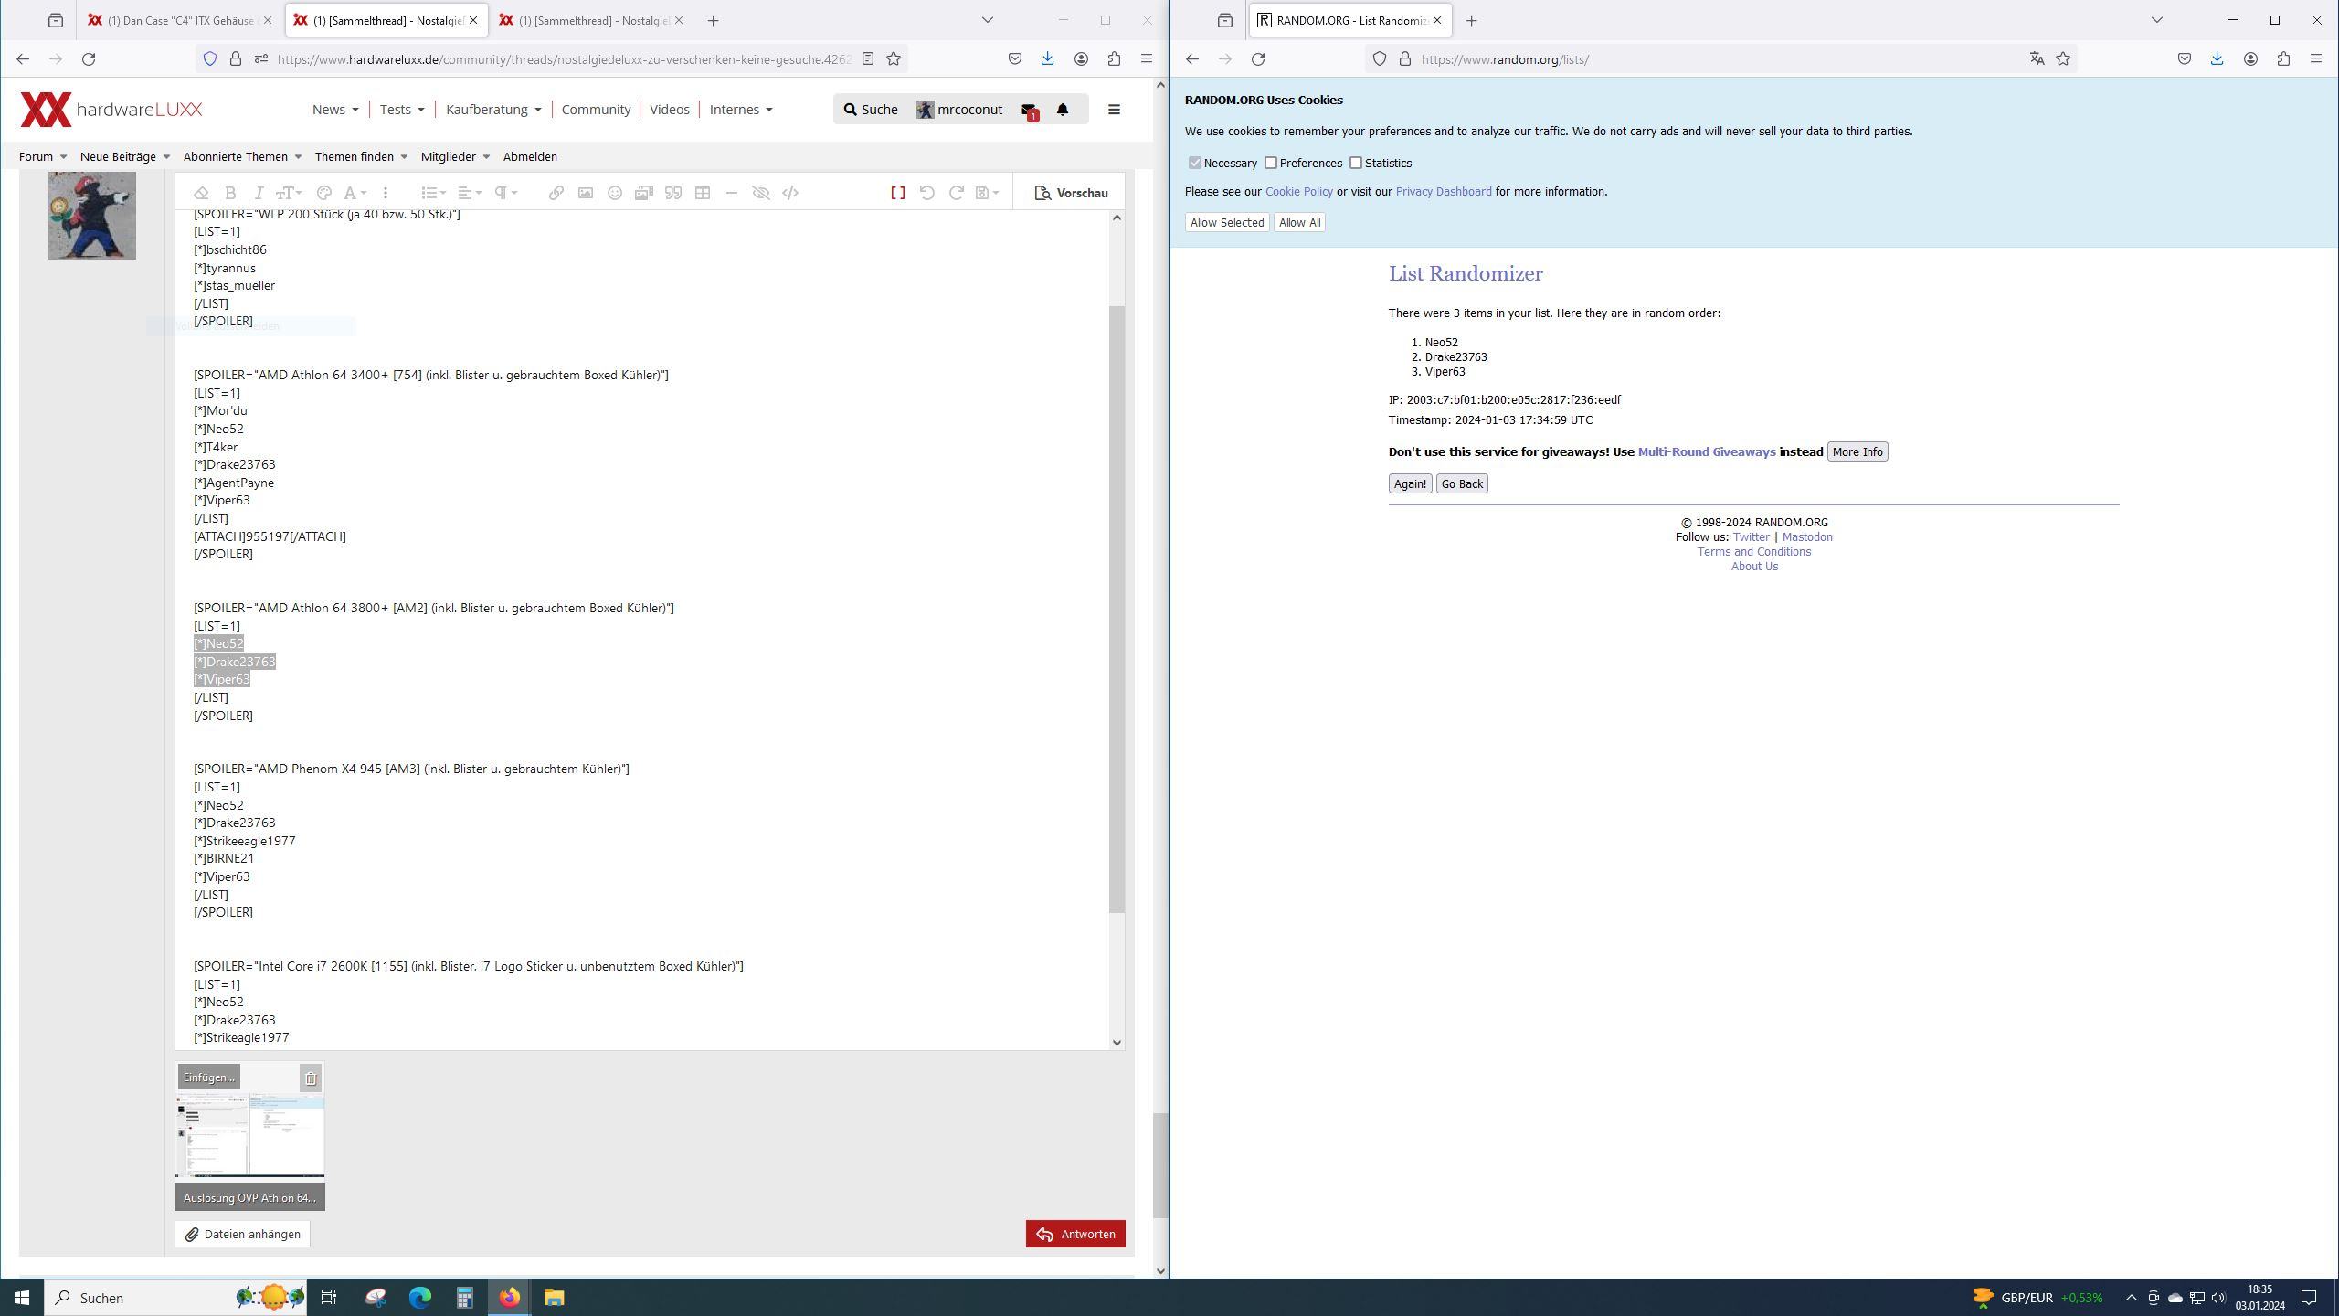Click the More Info button

pyautogui.click(x=1857, y=451)
